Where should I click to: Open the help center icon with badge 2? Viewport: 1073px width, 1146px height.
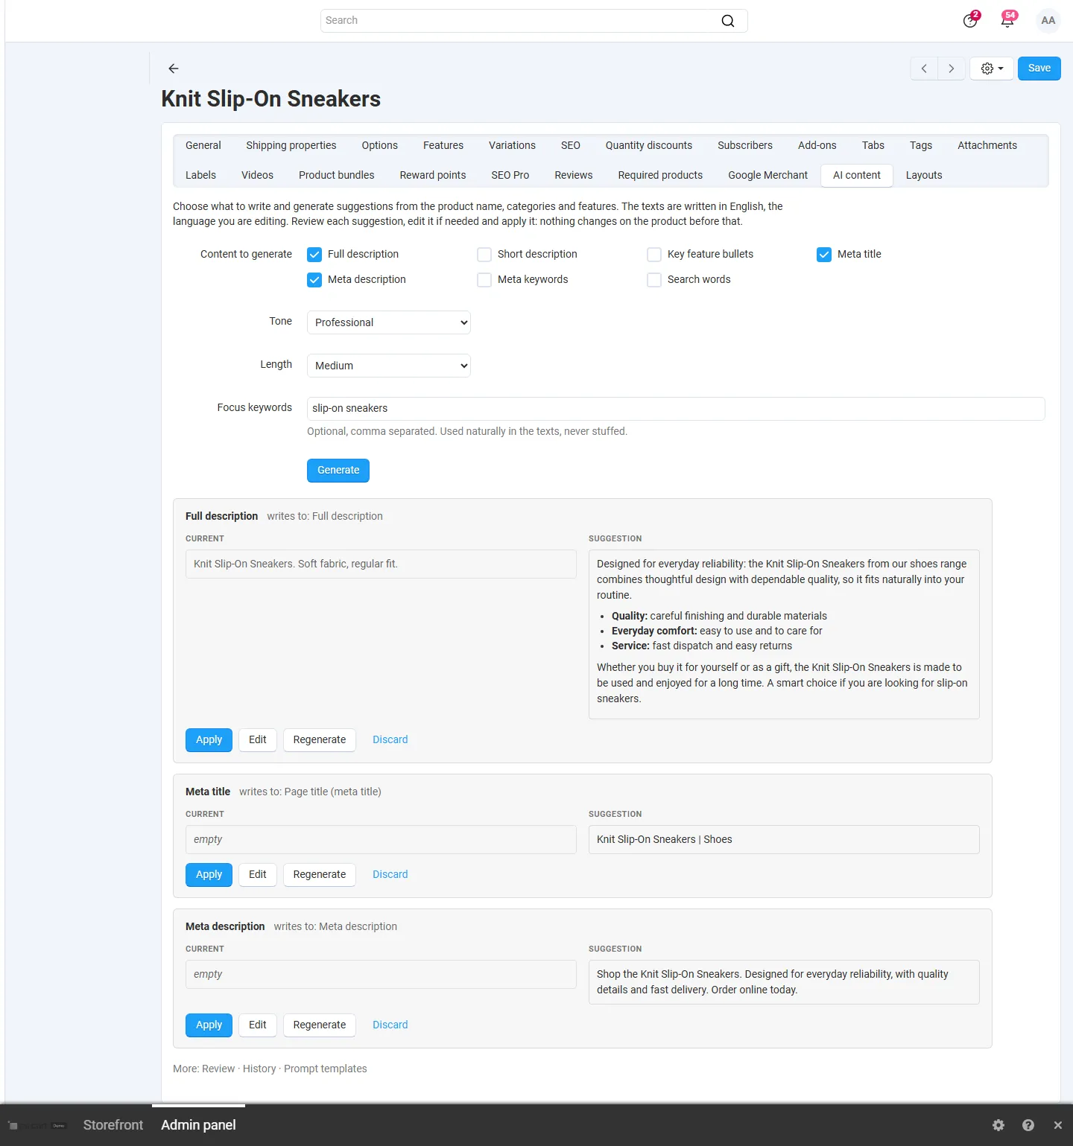pyautogui.click(x=970, y=20)
